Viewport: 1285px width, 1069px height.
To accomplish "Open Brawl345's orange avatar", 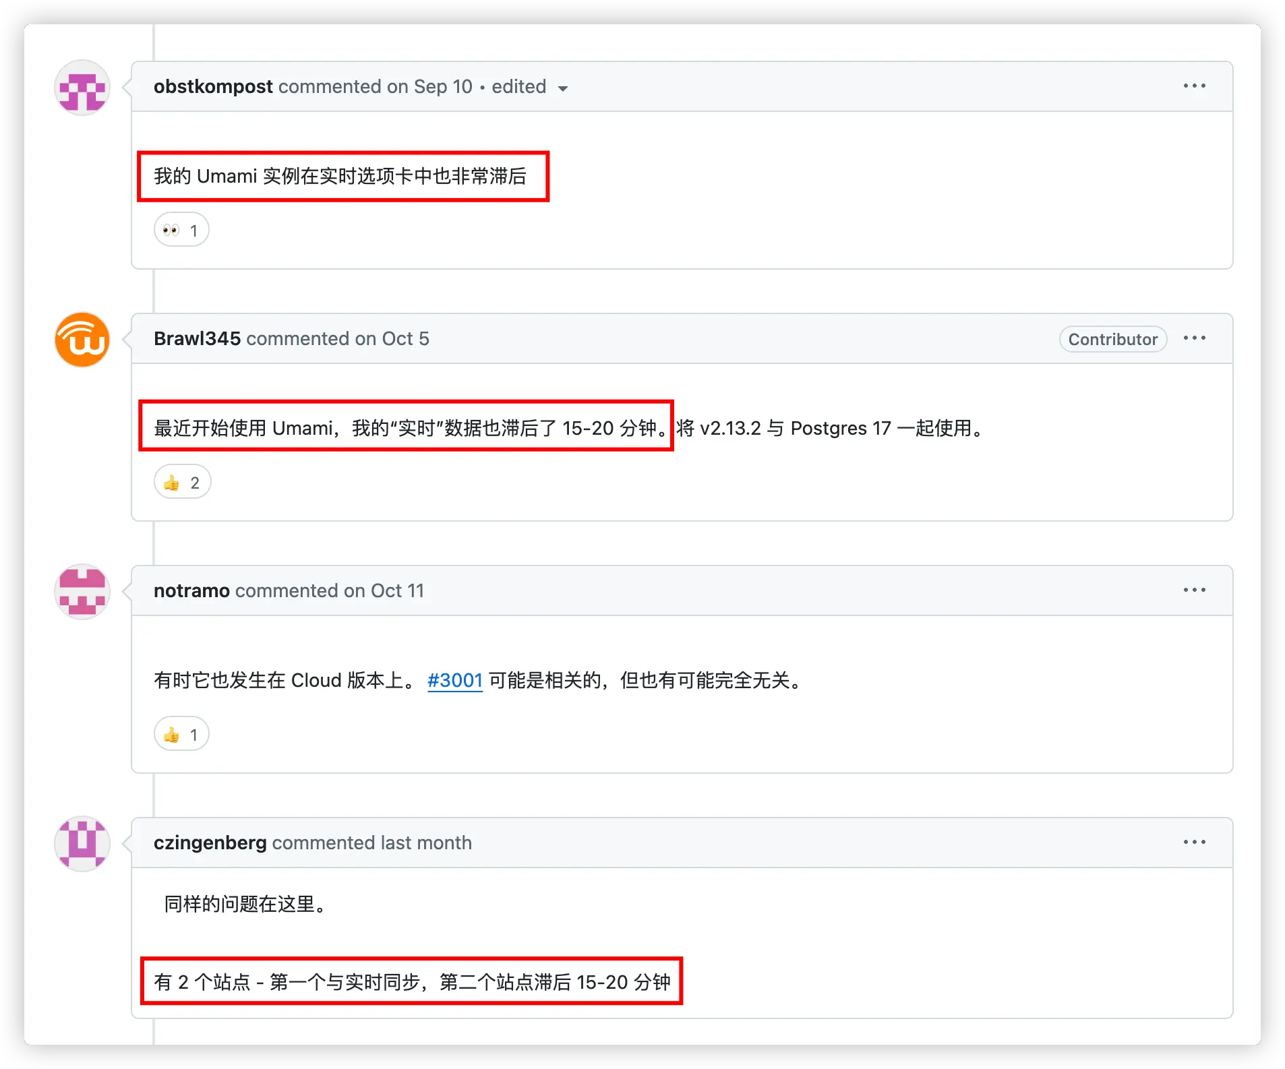I will coord(82,340).
